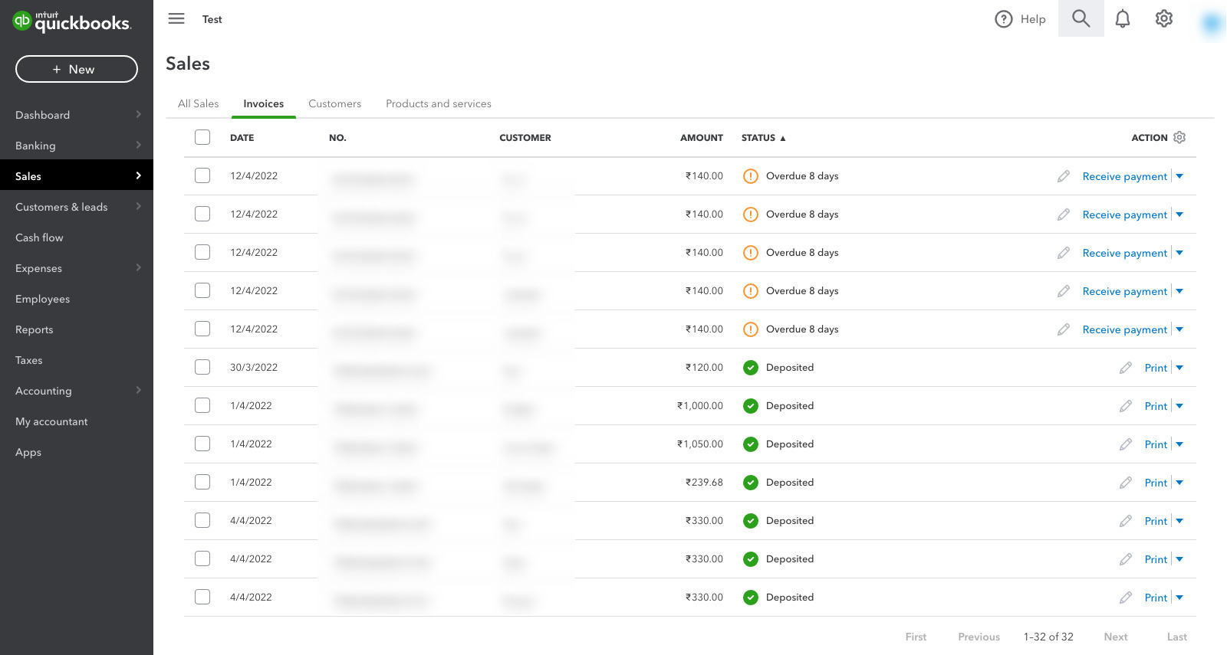Open the settings gear in header
The width and height of the screenshot is (1227, 655).
coord(1164,18)
